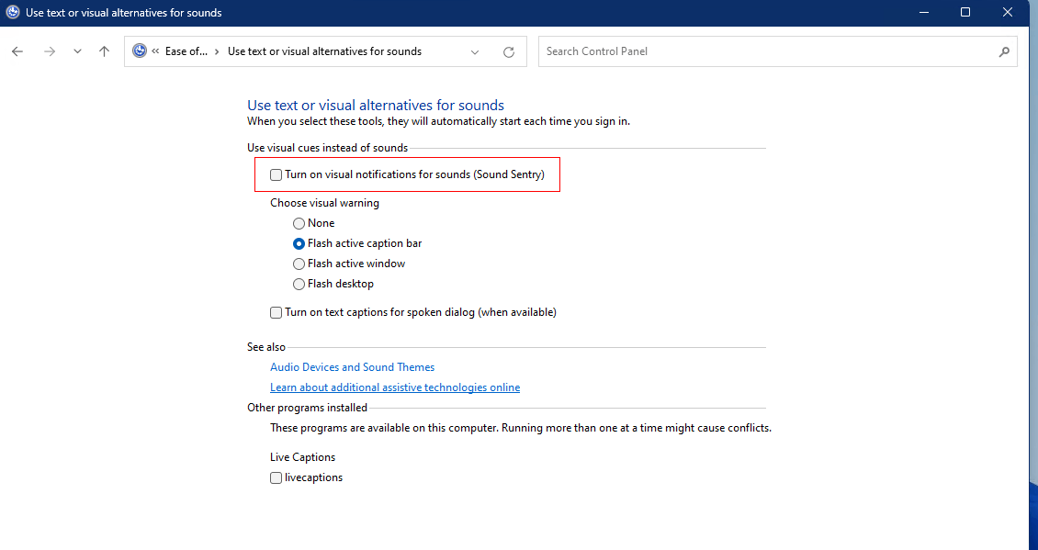The height and width of the screenshot is (550, 1038).
Task: Click the search magnifier icon
Action: pos(1004,51)
